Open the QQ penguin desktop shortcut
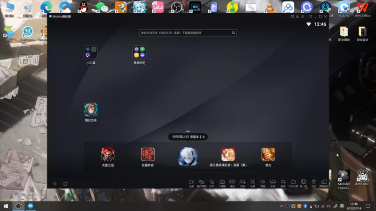376x211 pixels. tap(83, 7)
